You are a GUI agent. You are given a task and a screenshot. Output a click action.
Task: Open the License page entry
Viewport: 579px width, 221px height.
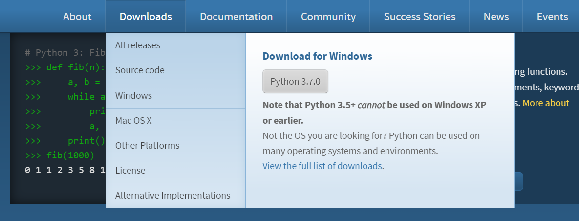click(x=175, y=170)
